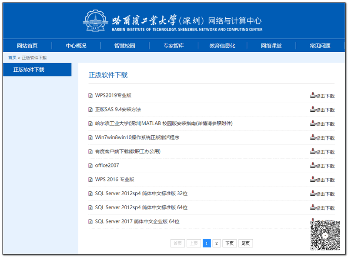Click document icon beside MATLAB 校园版安装指南
The image size is (348, 257).
pyautogui.click(x=90, y=123)
